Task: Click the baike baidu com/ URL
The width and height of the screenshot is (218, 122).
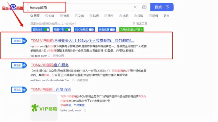Action: [71, 110]
